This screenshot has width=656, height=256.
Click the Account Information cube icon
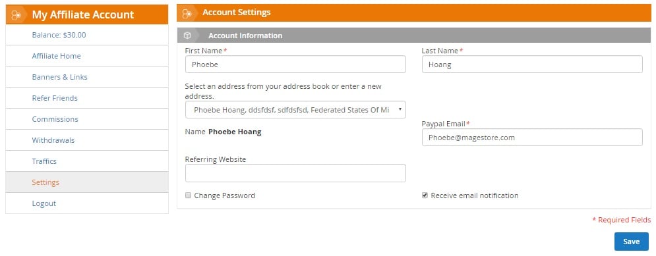coord(187,36)
